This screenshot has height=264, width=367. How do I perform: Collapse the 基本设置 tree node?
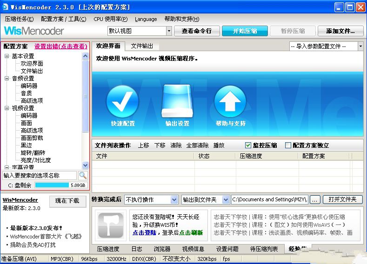click(x=7, y=56)
